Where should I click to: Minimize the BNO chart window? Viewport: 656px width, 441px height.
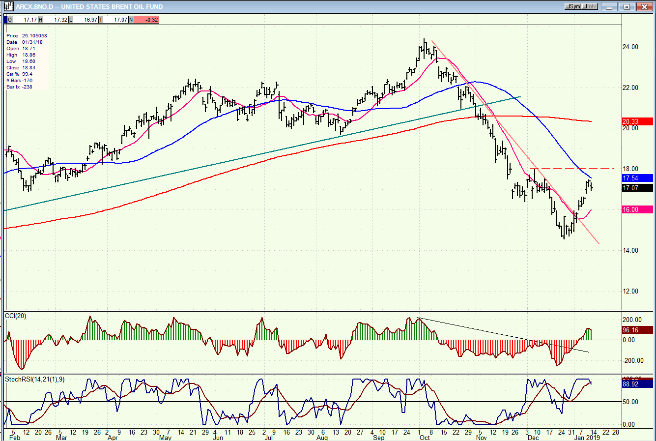click(x=610, y=6)
